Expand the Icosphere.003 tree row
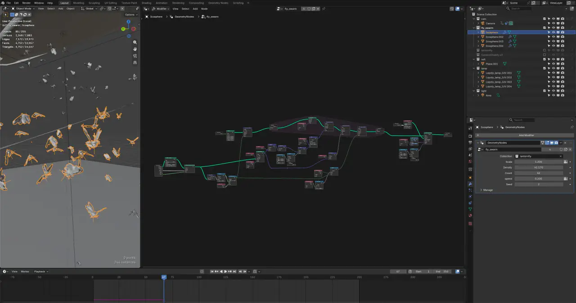 [478, 41]
